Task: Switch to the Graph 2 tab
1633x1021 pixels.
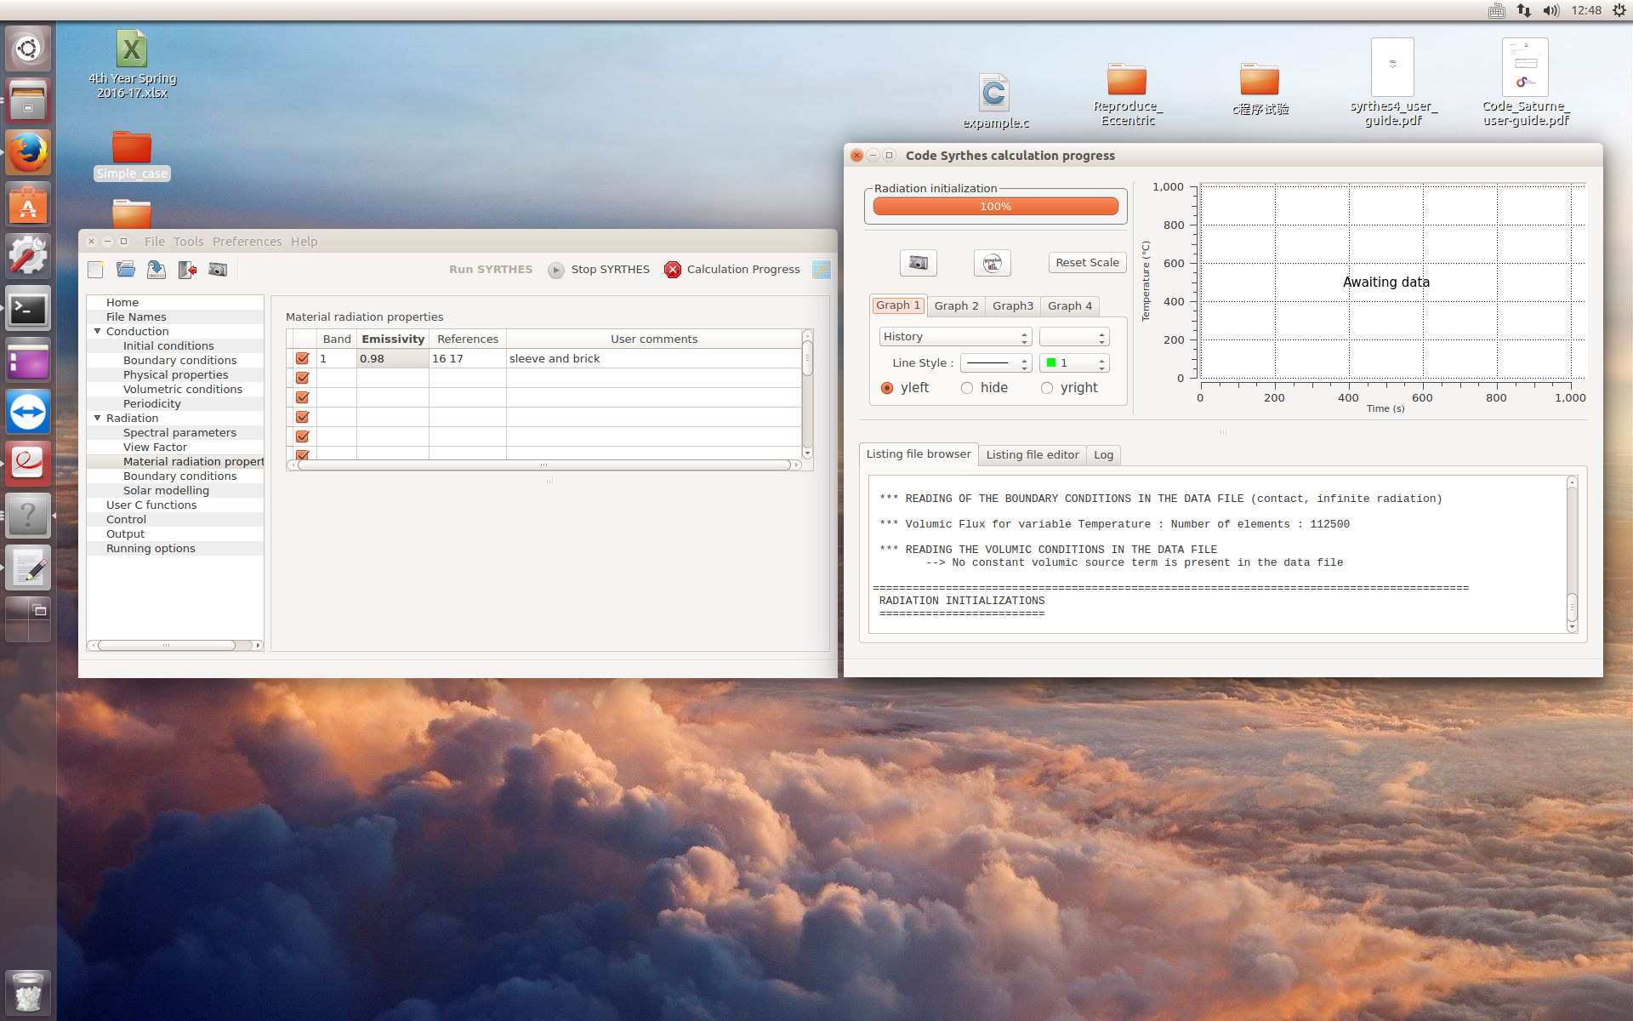Action: click(956, 305)
